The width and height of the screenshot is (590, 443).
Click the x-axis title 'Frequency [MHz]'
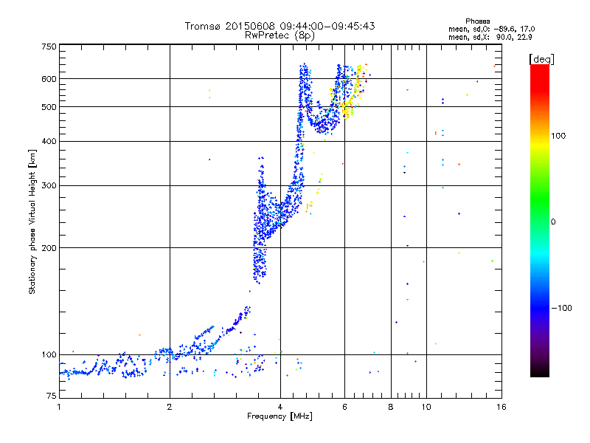[x=280, y=416]
